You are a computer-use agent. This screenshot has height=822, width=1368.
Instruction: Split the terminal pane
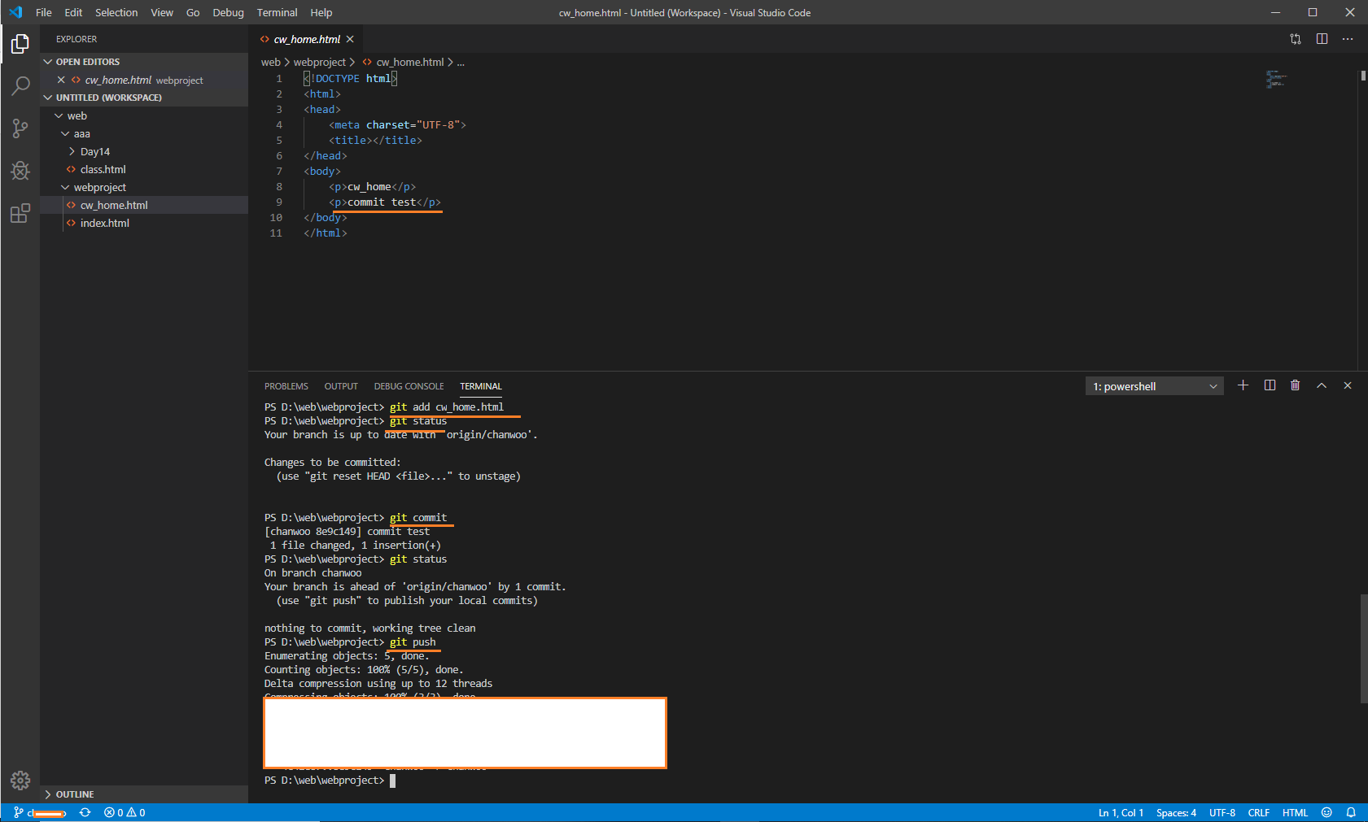click(x=1270, y=385)
